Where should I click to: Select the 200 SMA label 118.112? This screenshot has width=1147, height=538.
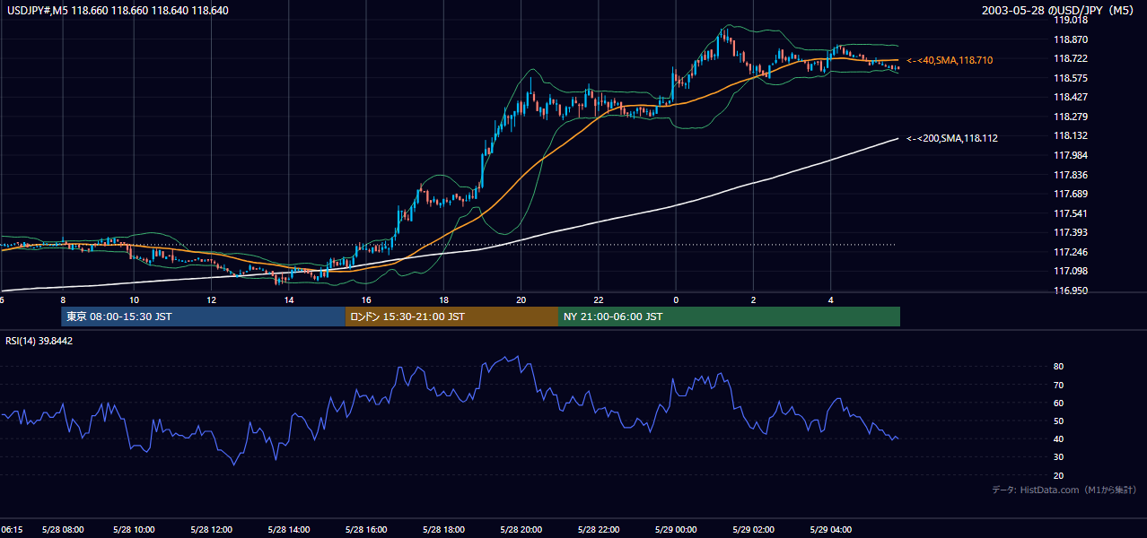[952, 138]
